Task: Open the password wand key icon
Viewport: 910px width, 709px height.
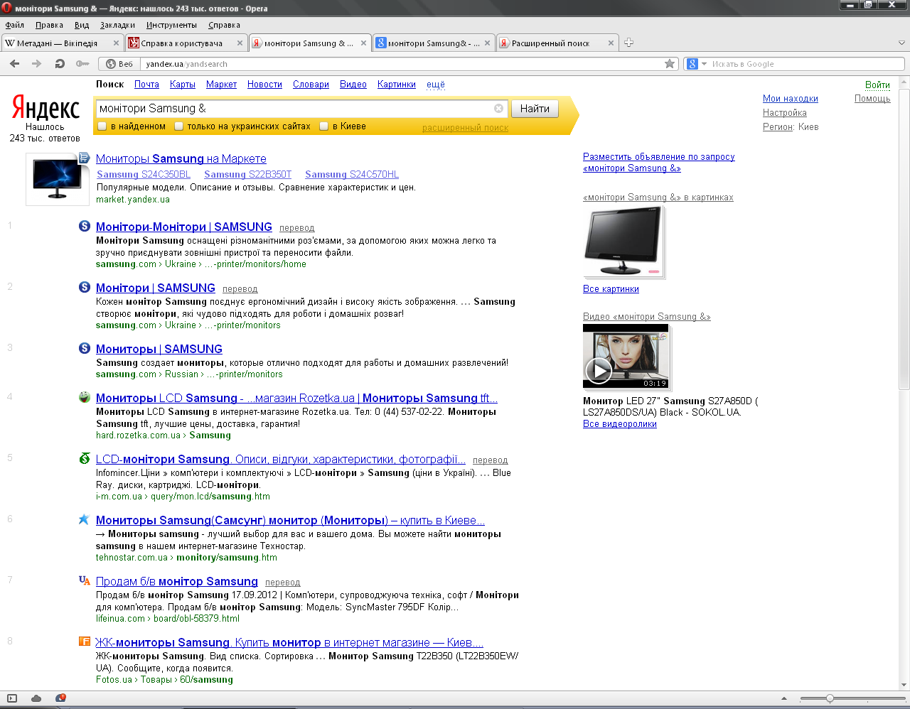Action: pos(82,64)
